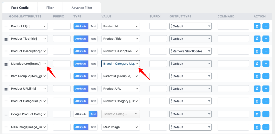Click drag handle of Item Group Id row
Image resolution: width=275 pixels, height=134 pixels.
tap(6, 77)
